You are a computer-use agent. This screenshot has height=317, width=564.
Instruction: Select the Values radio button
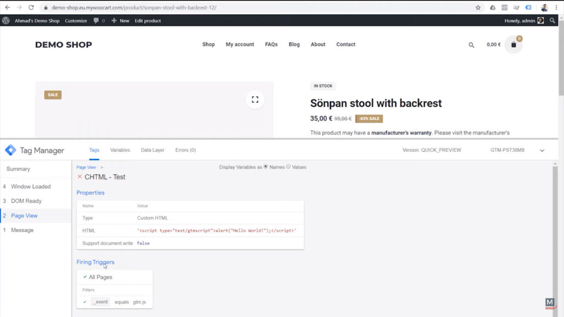(288, 167)
